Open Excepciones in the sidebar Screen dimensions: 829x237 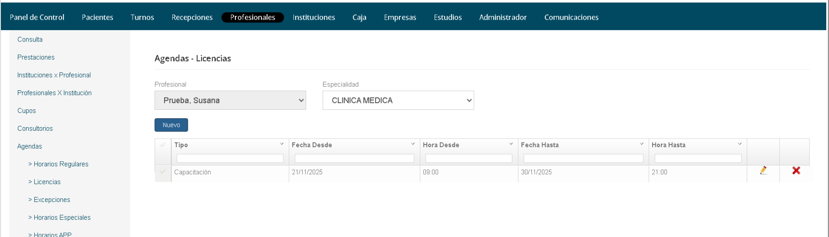tap(52, 200)
